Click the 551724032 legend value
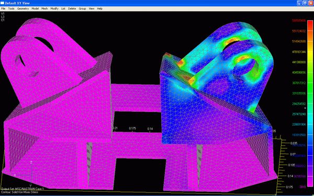The image size is (314, 196). [299, 31]
